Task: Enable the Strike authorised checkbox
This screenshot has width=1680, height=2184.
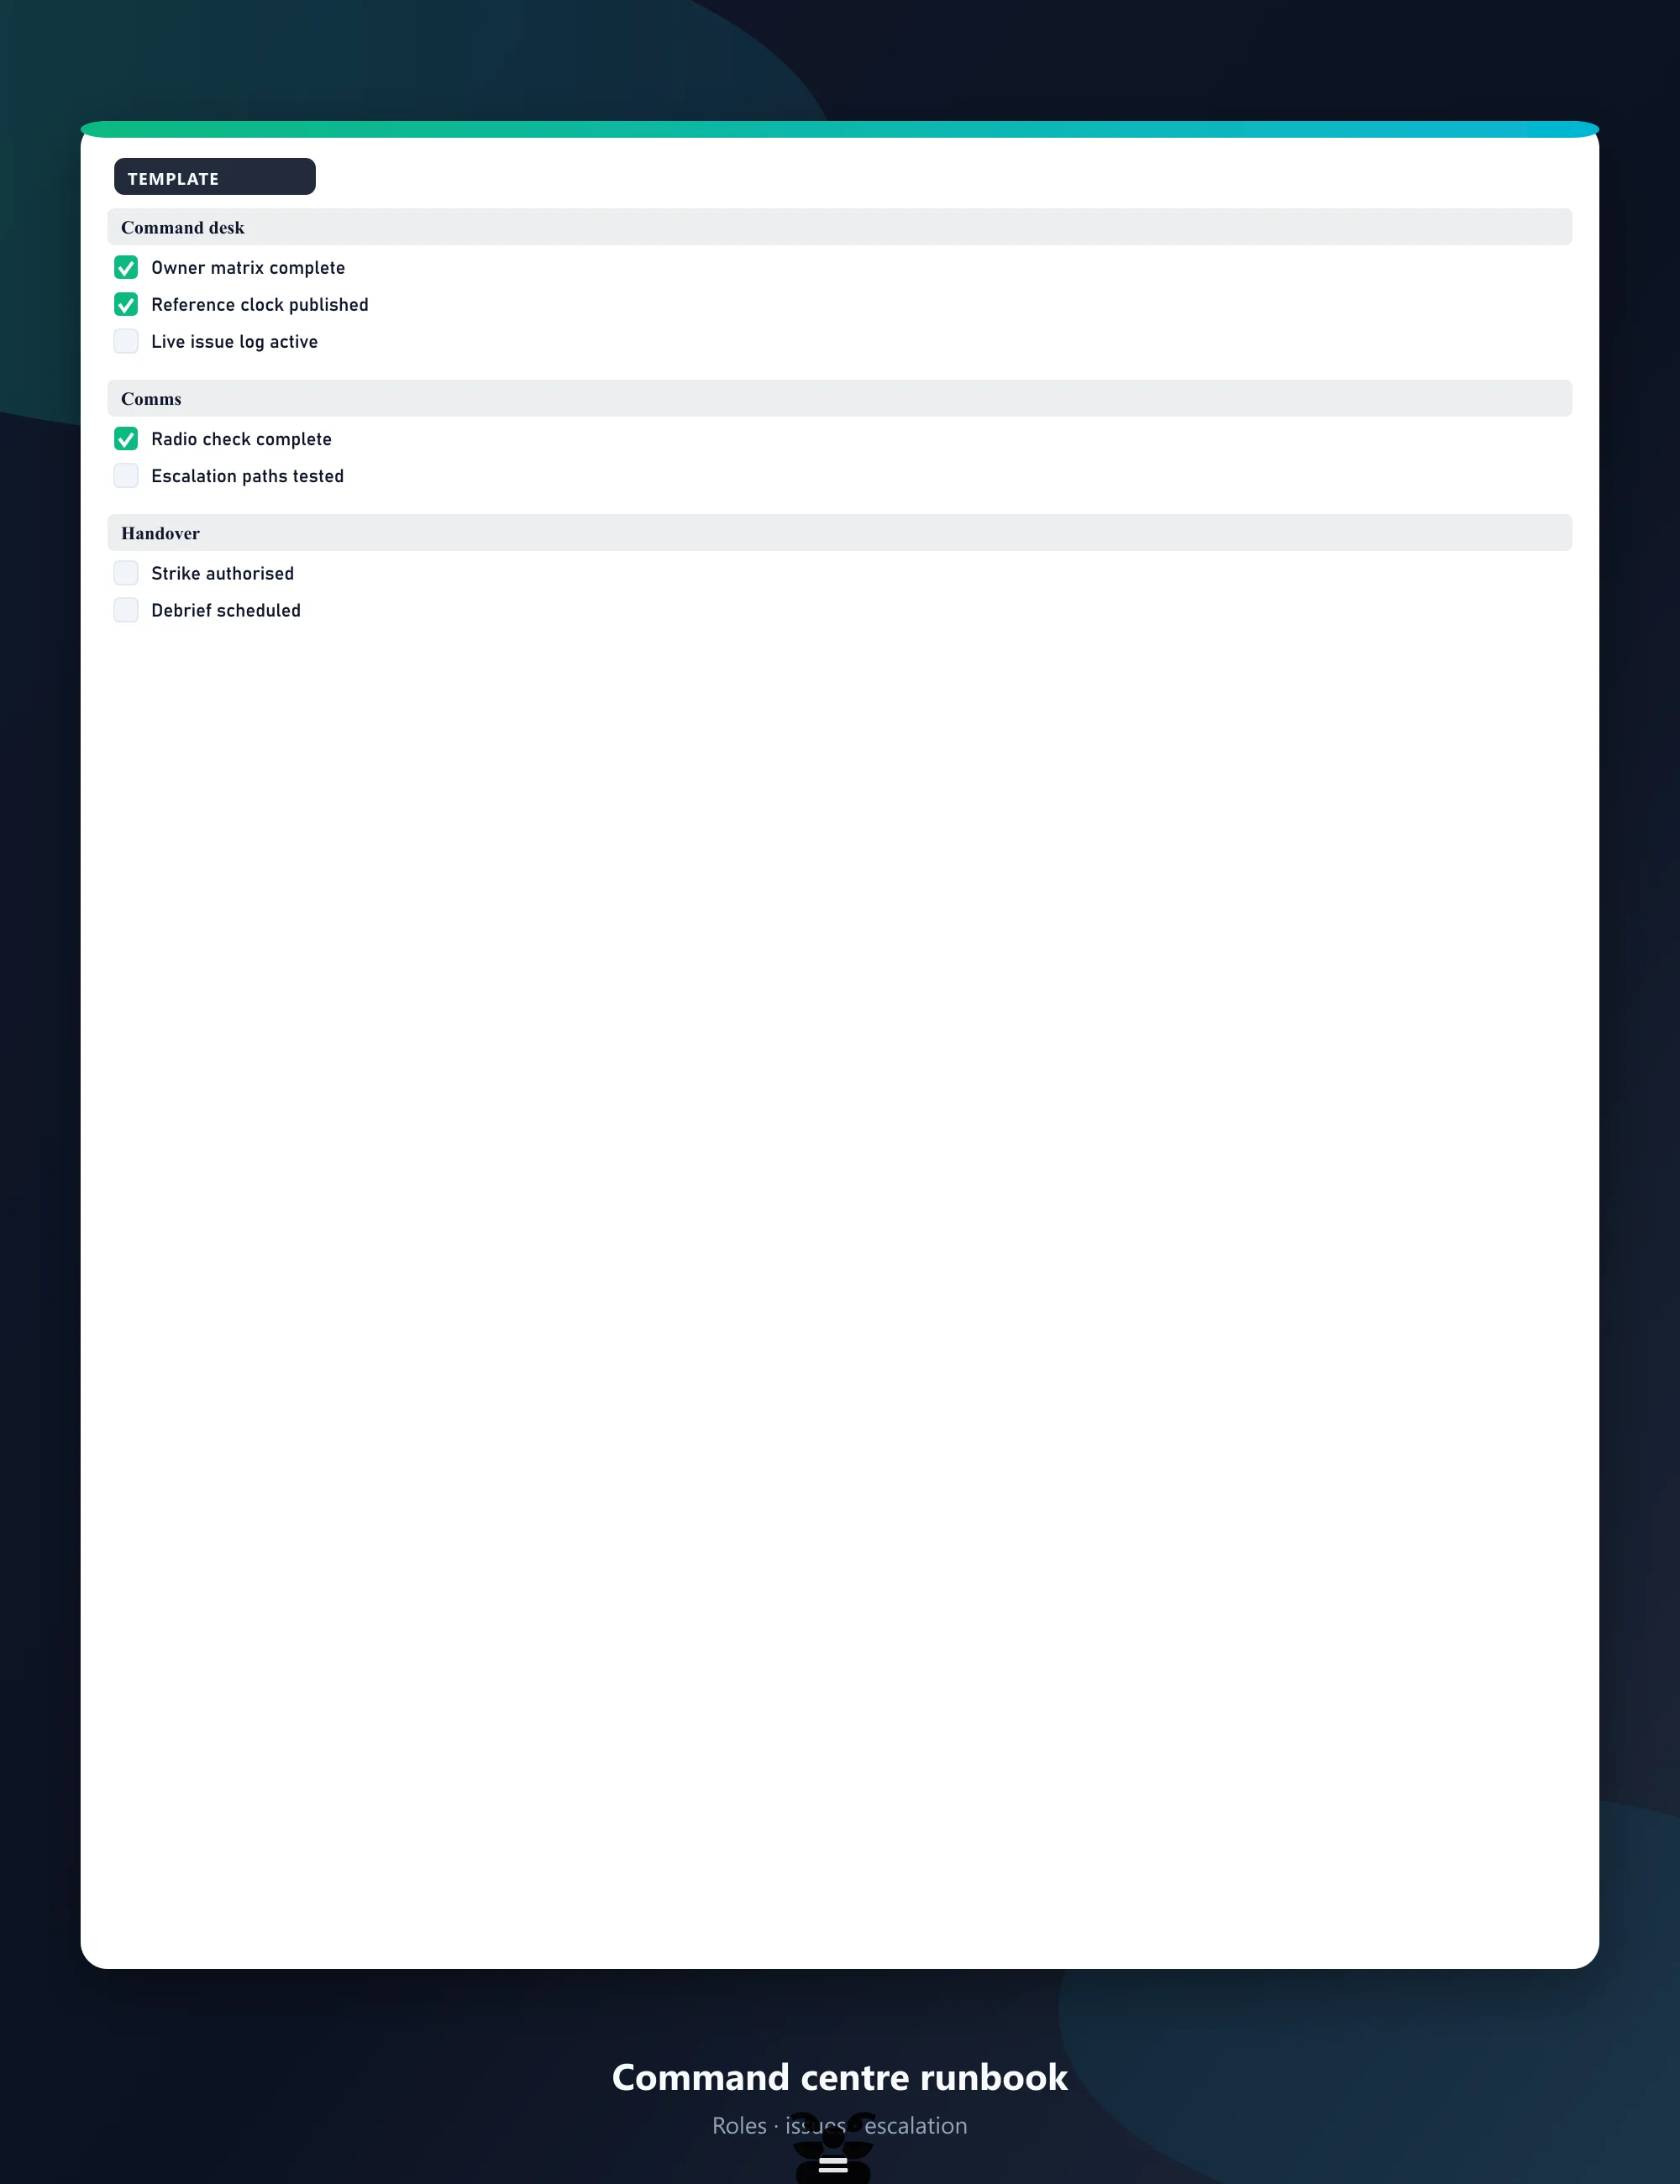Action: 126,573
